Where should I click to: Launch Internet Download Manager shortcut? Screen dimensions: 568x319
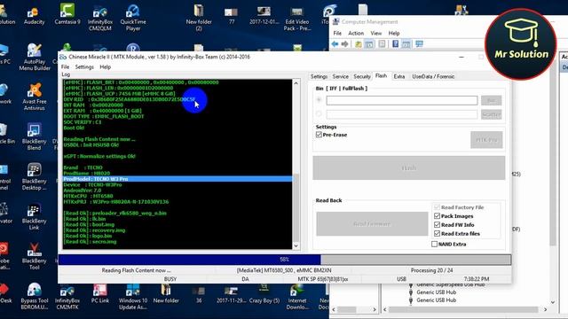point(297,296)
